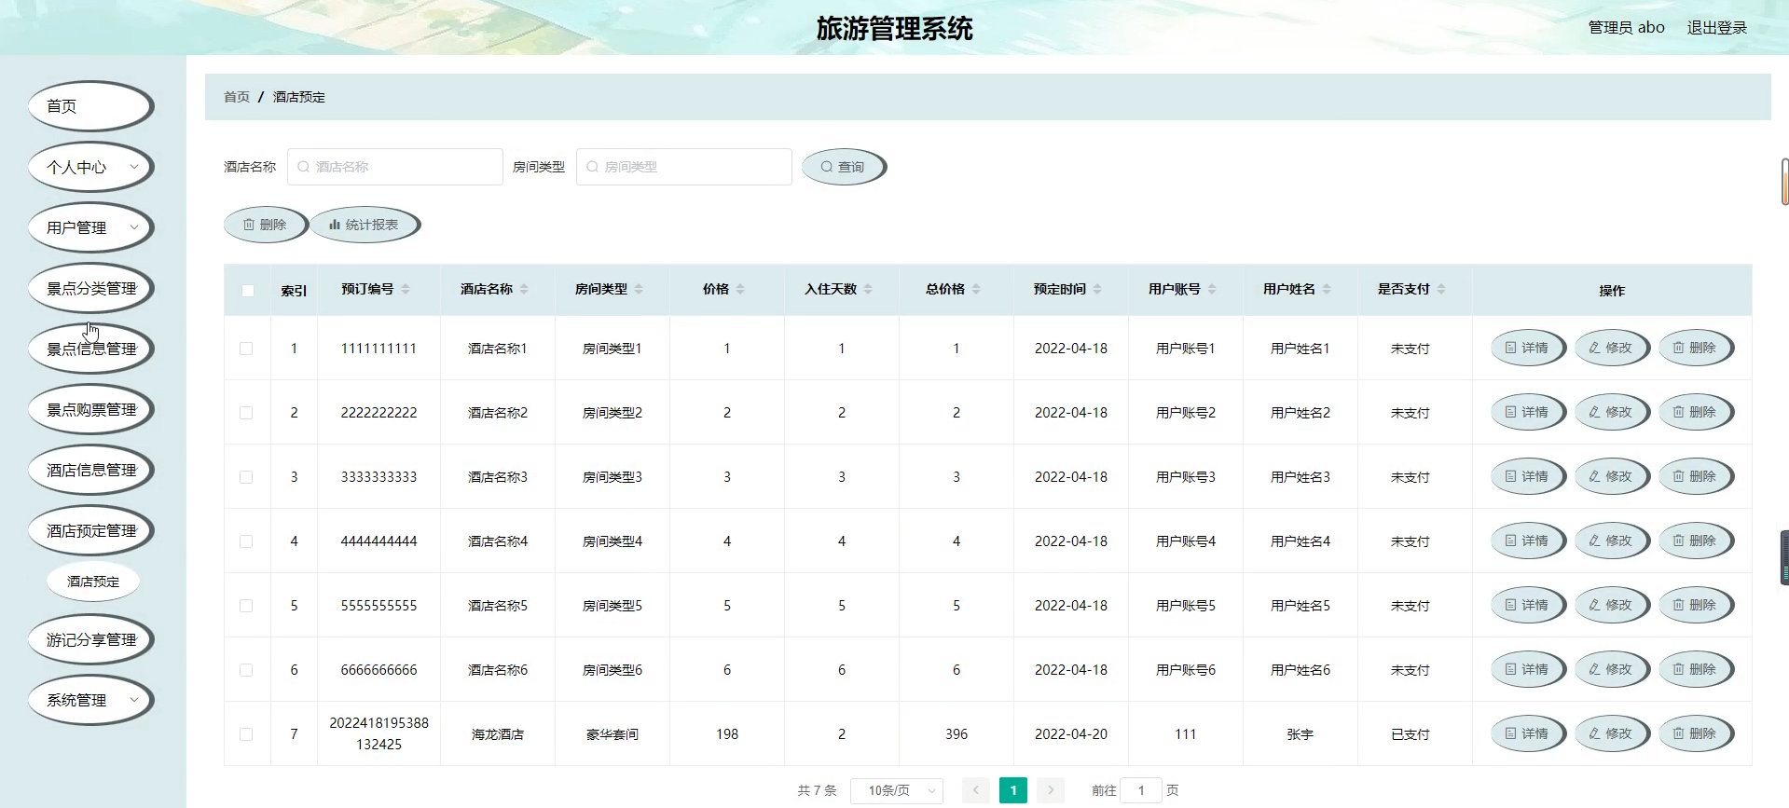Viewport: 1789px width, 808px height.
Task: Check the row 4 checkbox
Action: click(246, 541)
